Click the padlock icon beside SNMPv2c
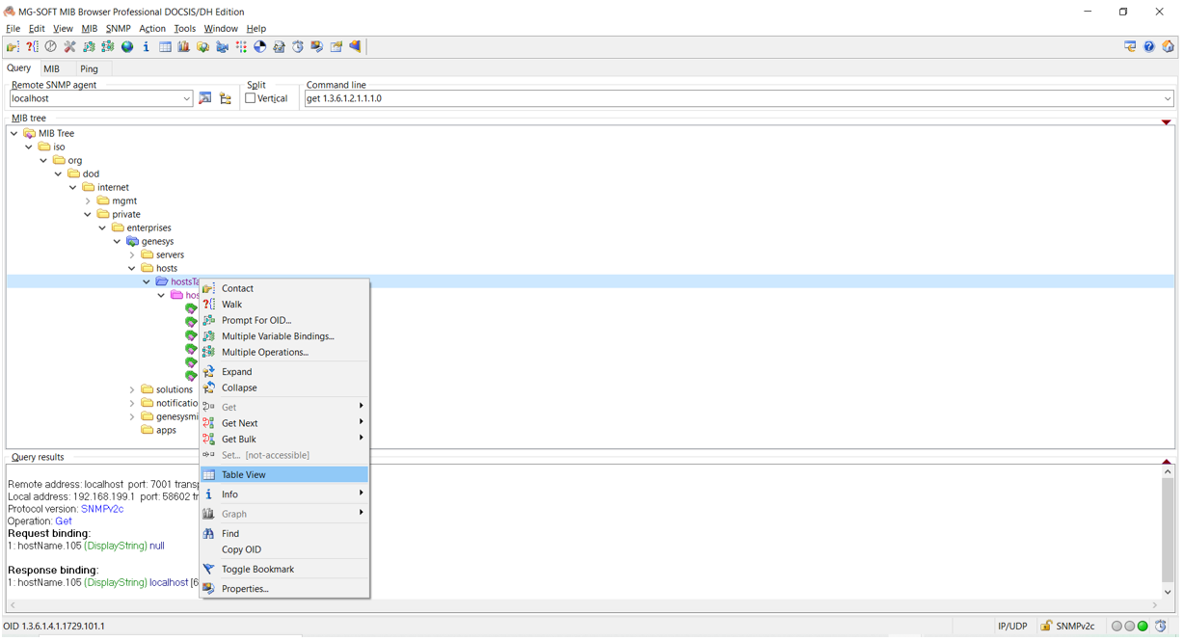Image resolution: width=1183 pixels, height=641 pixels. (x=1045, y=627)
